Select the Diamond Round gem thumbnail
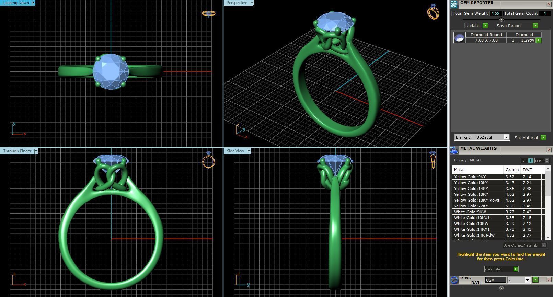Image resolution: width=553 pixels, height=297 pixels. pos(459,37)
